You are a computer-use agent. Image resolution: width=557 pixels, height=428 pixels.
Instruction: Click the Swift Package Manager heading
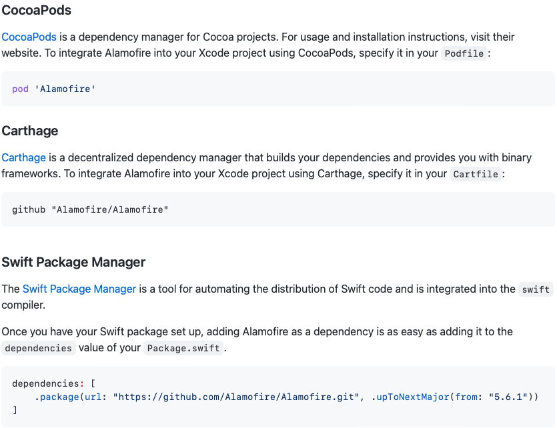tap(73, 262)
